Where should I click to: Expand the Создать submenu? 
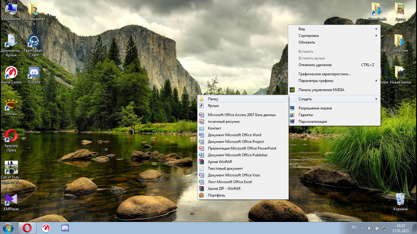point(334,99)
